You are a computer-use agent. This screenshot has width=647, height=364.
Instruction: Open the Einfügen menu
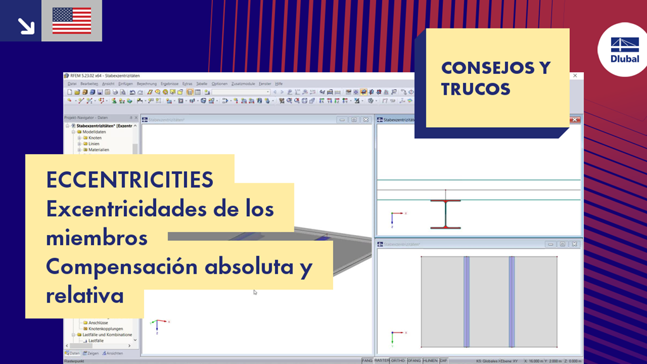coord(126,84)
